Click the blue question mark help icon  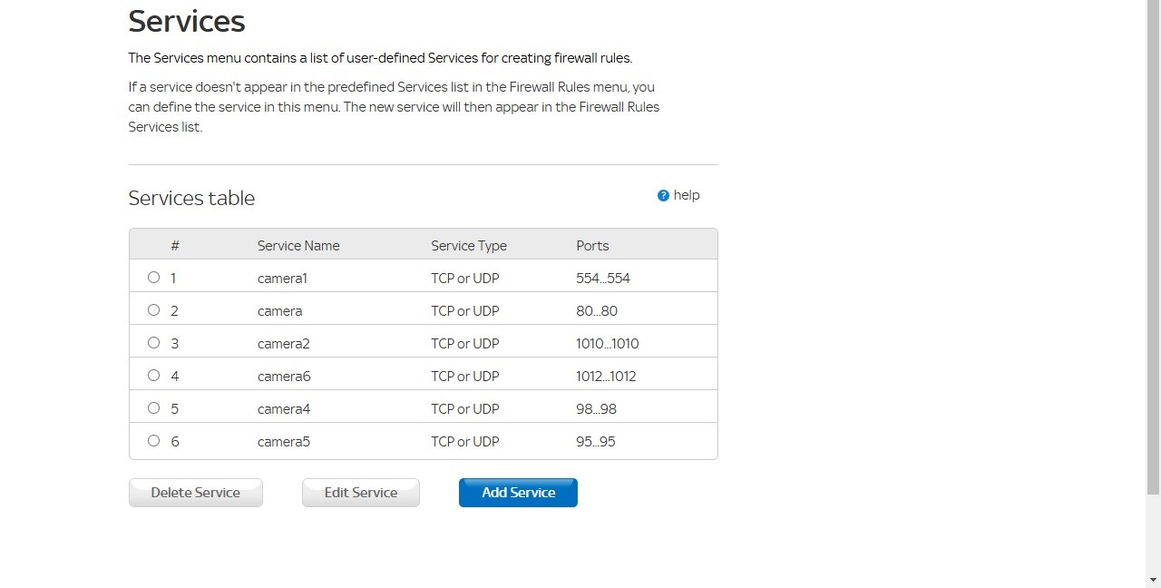[x=663, y=195]
